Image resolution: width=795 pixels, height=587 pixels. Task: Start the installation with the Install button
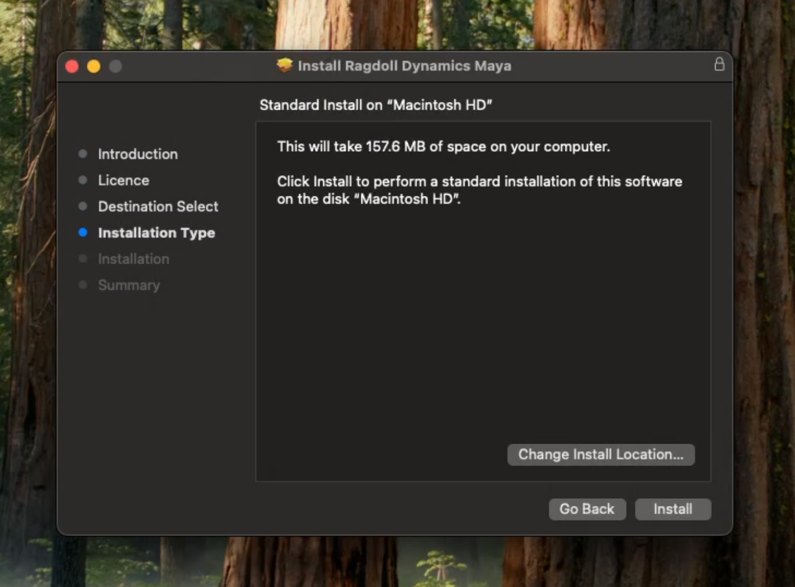pyautogui.click(x=672, y=509)
